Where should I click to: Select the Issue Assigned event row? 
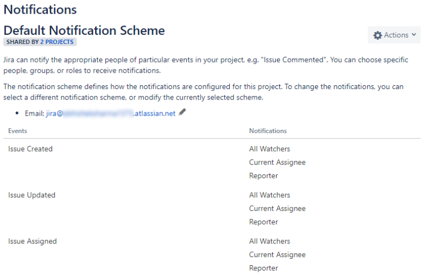pyautogui.click(x=212, y=254)
